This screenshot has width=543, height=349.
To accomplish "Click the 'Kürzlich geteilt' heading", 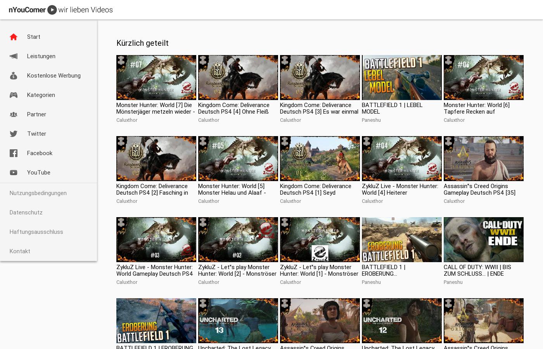I will click(142, 43).
